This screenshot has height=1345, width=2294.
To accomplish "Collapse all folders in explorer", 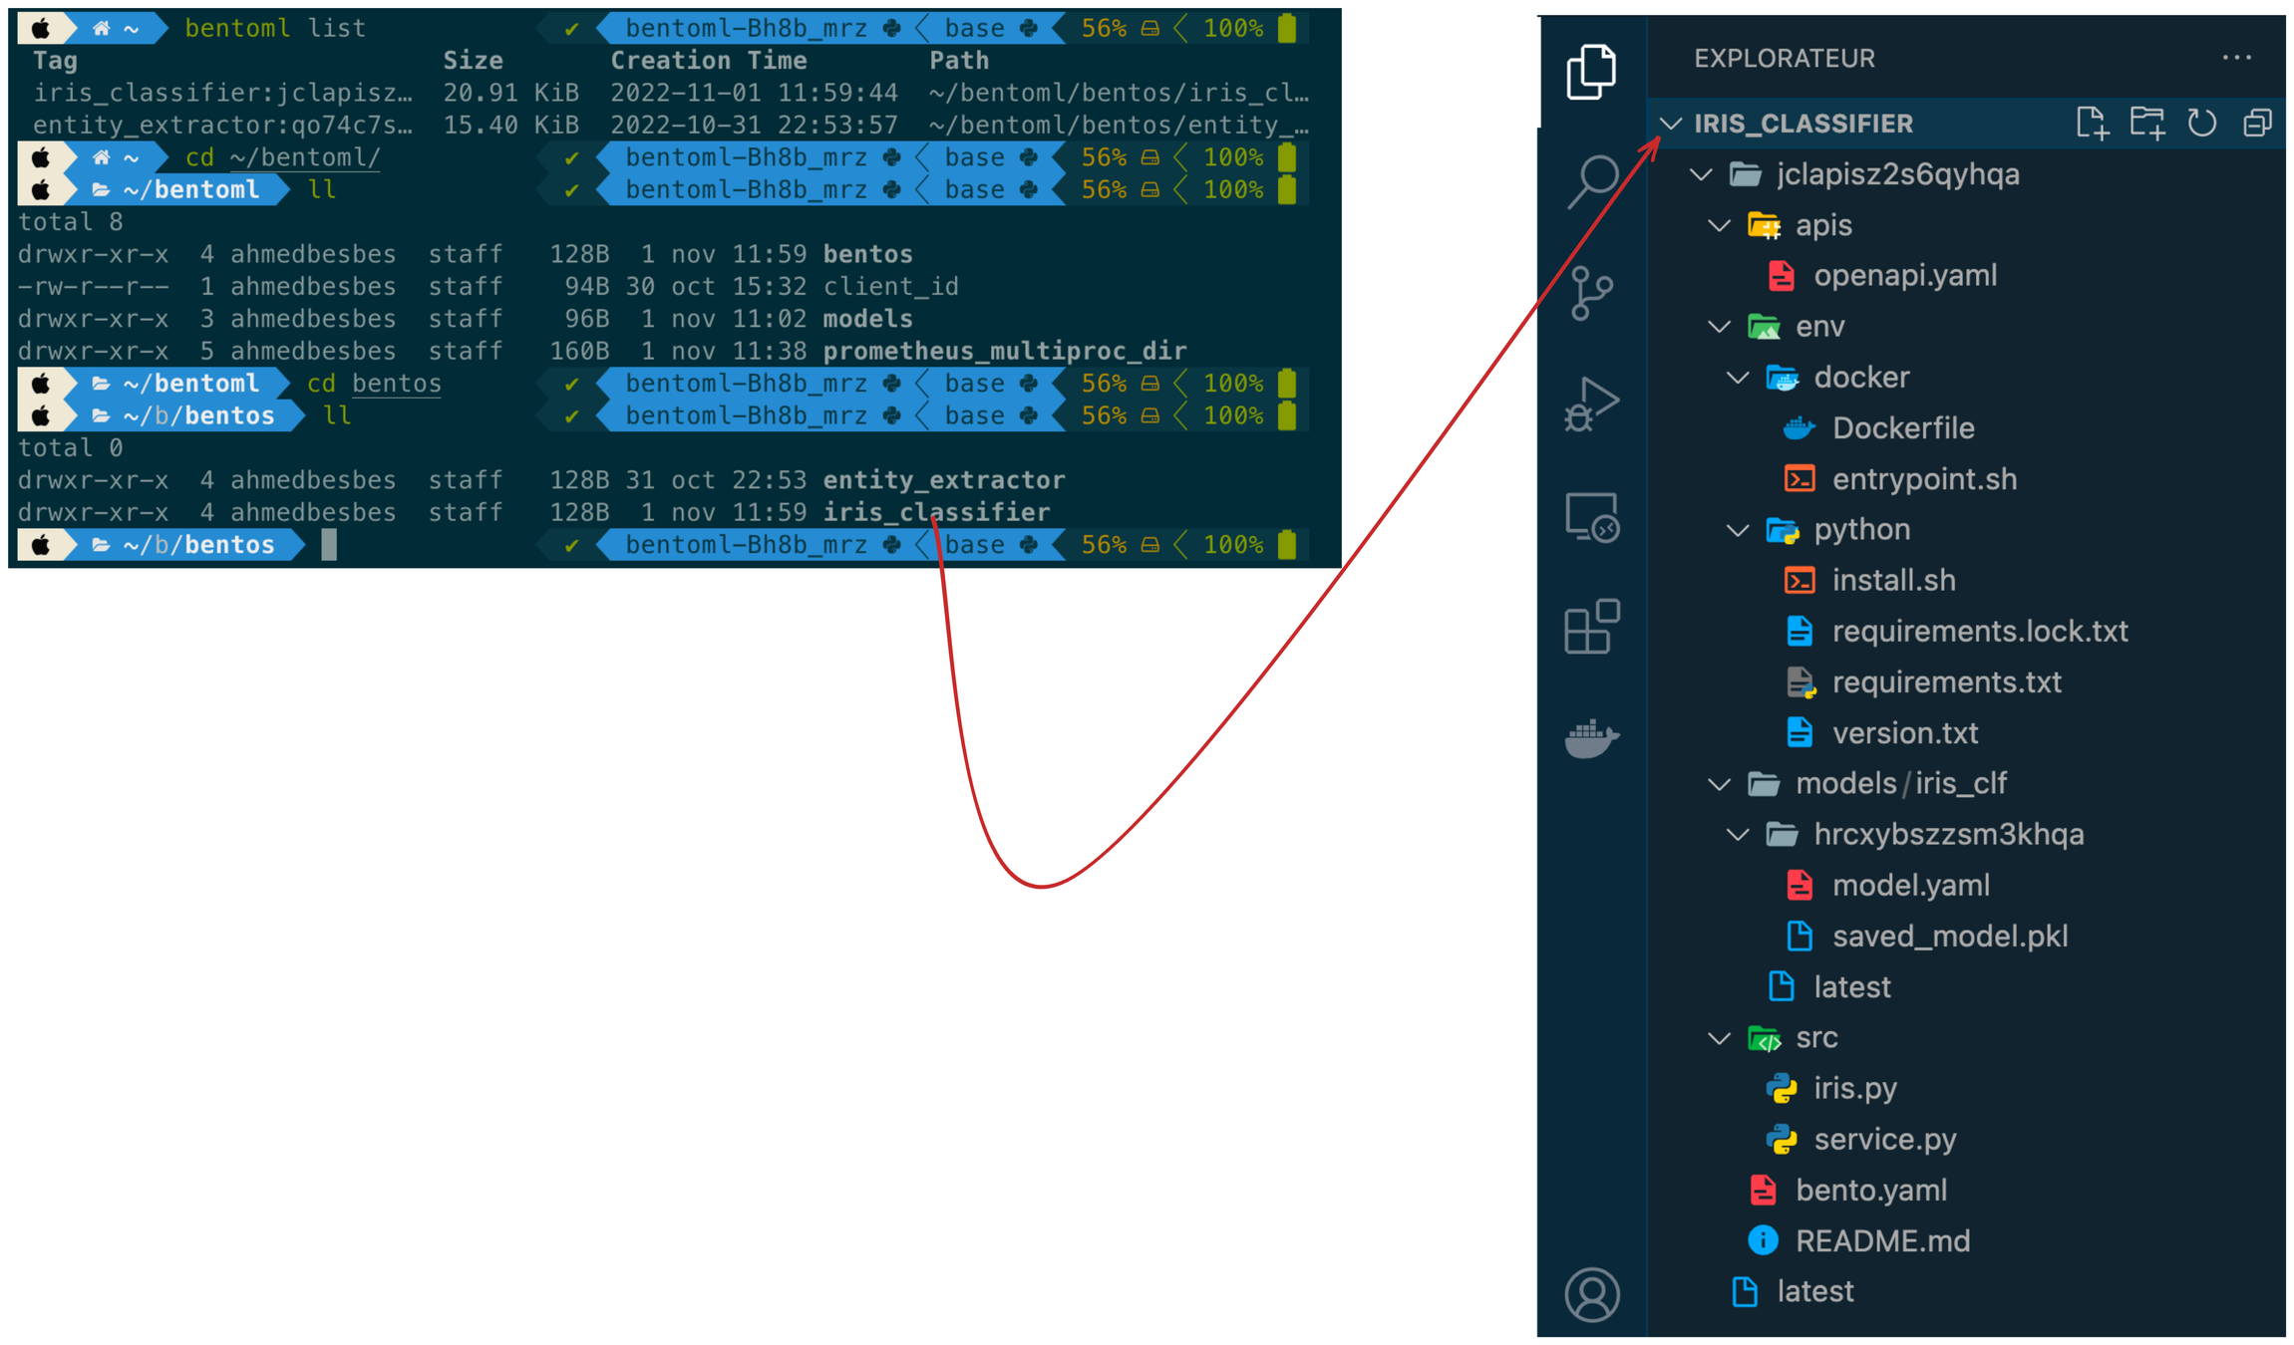I will 2257,124.
